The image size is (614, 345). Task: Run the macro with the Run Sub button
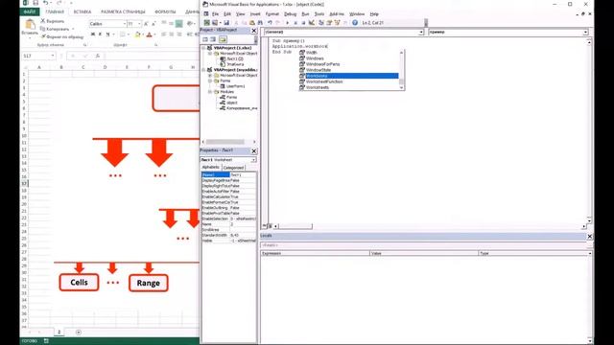[x=288, y=23]
